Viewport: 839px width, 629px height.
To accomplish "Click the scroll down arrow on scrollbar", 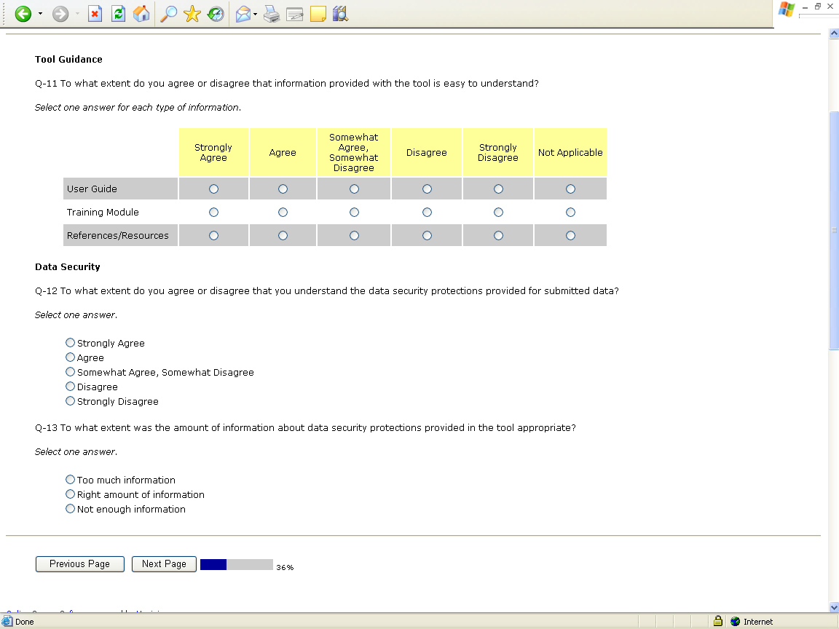I will [833, 607].
